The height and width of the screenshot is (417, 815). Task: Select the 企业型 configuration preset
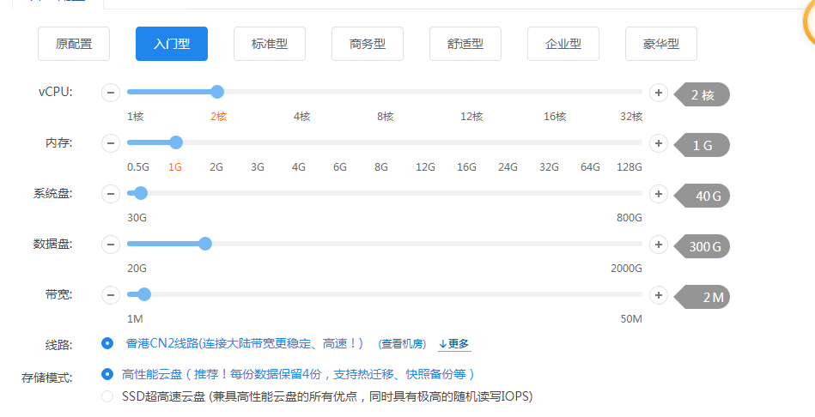563,44
